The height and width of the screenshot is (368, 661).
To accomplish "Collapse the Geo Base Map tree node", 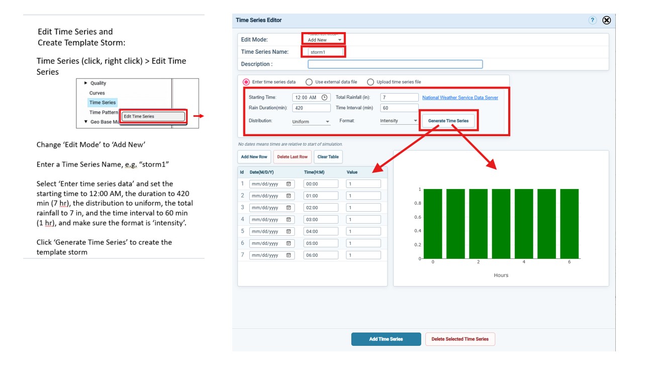I will 86,122.
